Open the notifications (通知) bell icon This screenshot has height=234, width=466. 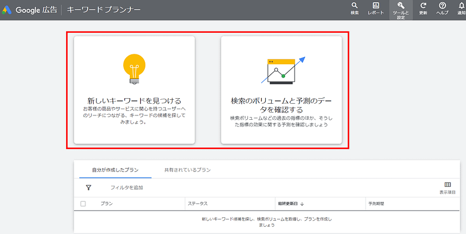coord(462,6)
